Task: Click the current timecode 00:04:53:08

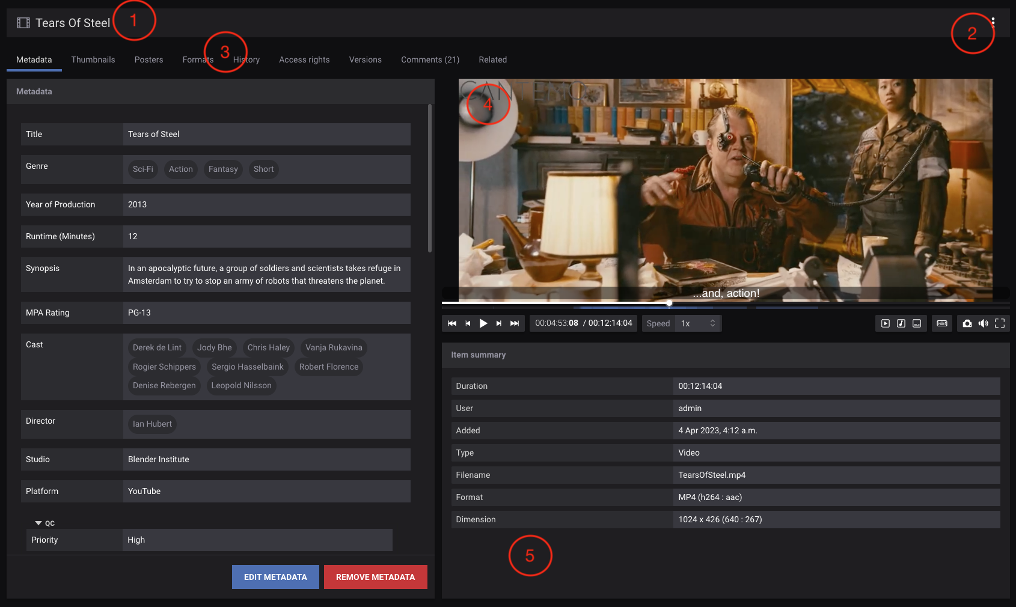Action: pyautogui.click(x=557, y=323)
